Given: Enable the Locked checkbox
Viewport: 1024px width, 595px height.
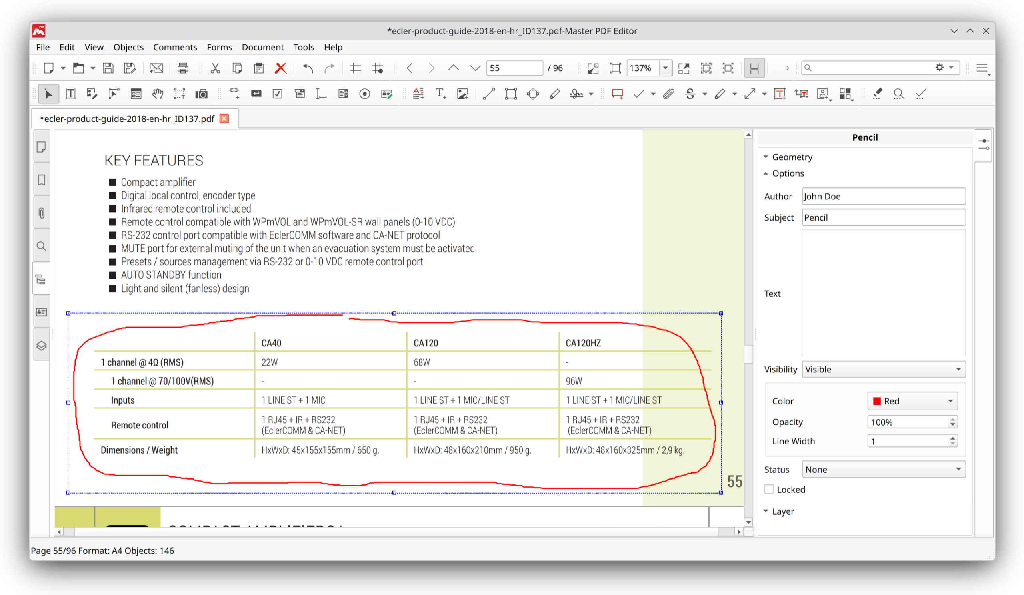Looking at the screenshot, I should (x=769, y=489).
